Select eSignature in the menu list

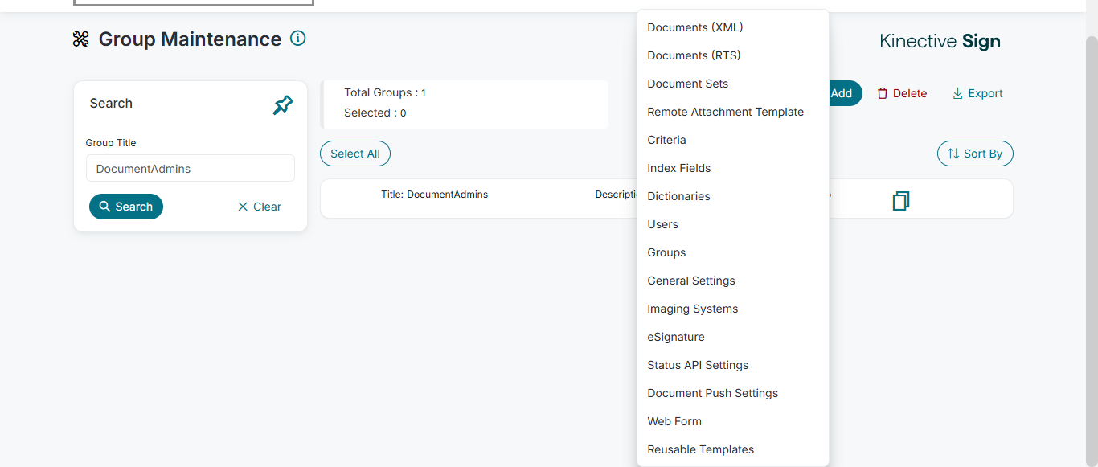tap(676, 337)
